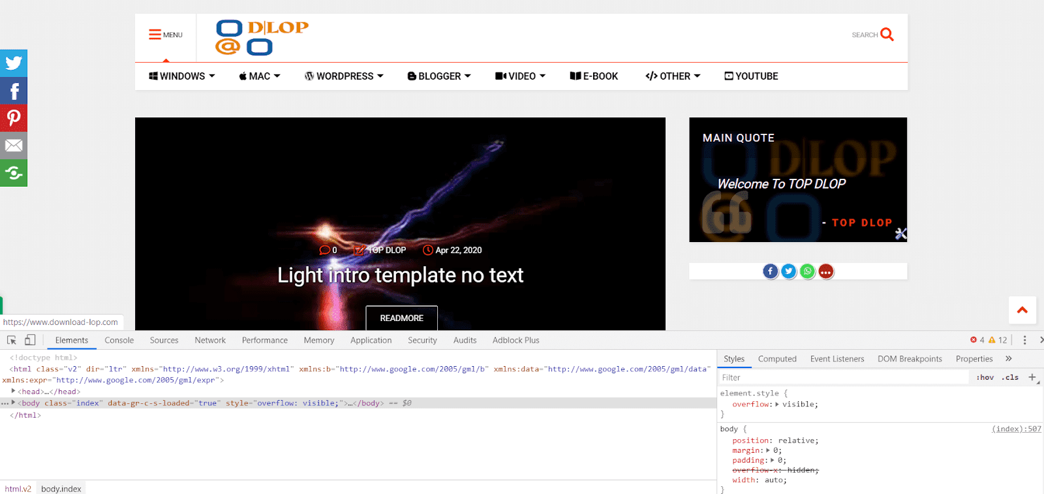Click DevTools warning count indicator

click(x=998, y=340)
